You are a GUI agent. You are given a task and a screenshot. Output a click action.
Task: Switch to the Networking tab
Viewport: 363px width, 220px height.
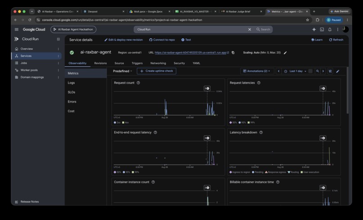pos(158,63)
